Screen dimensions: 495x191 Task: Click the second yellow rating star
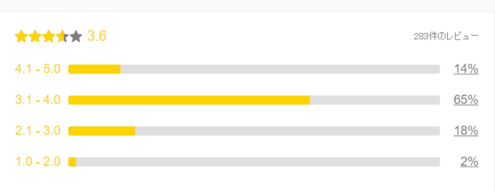34,37
